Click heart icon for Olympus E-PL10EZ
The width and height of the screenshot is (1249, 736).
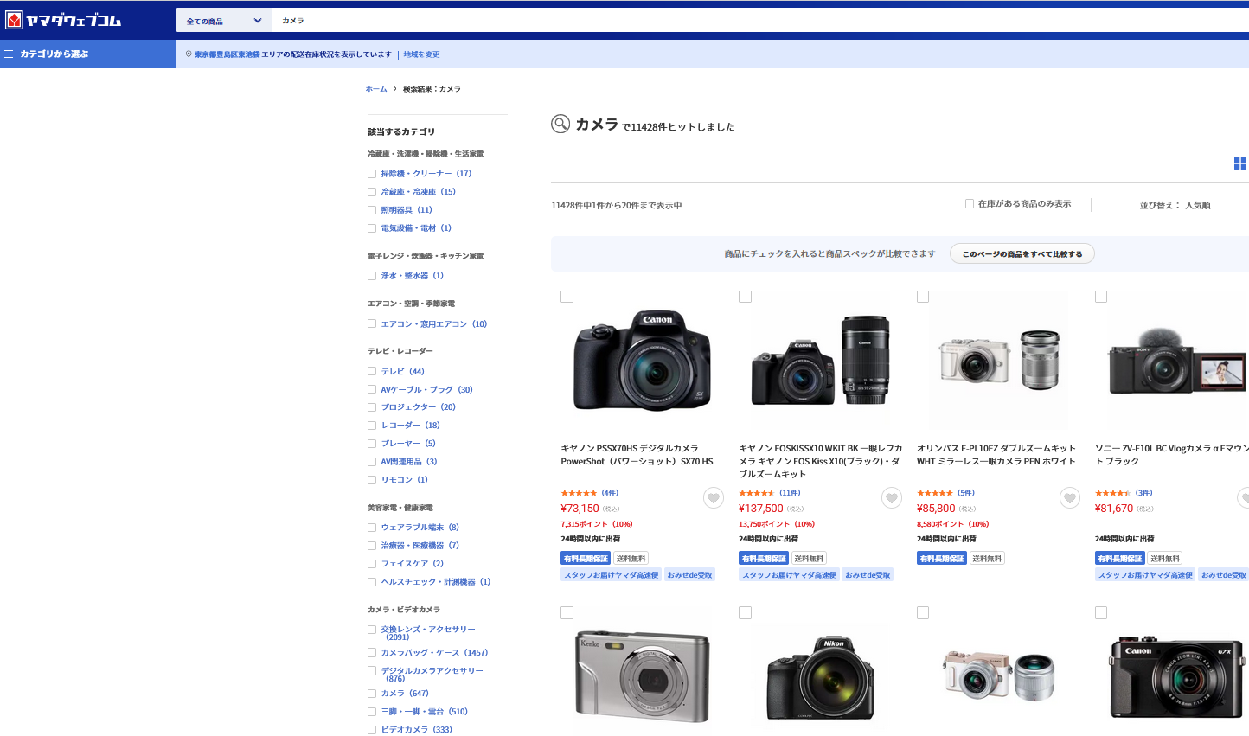1069,497
